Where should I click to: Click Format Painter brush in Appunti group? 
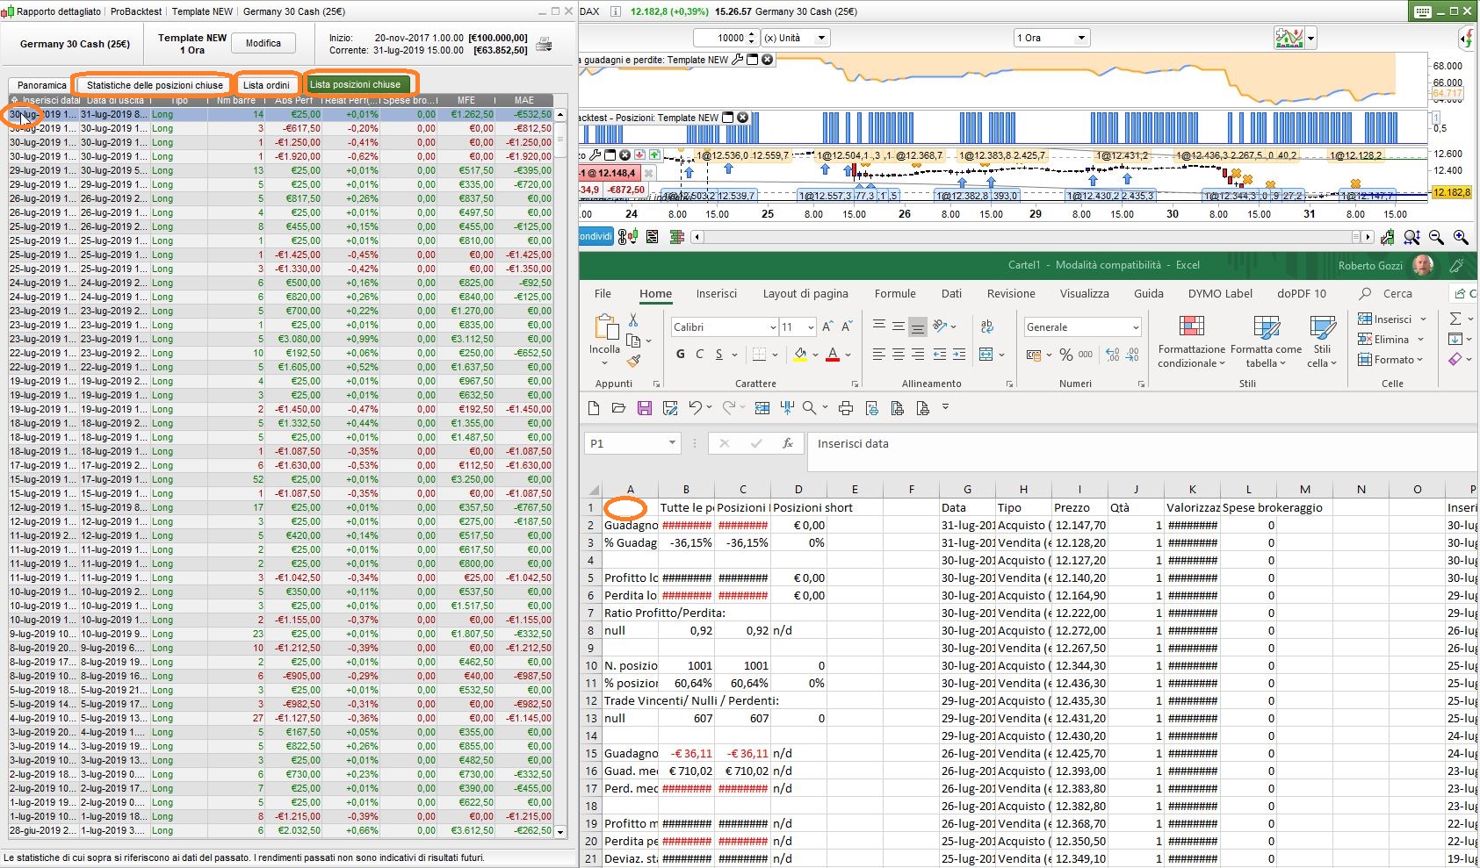tap(634, 361)
